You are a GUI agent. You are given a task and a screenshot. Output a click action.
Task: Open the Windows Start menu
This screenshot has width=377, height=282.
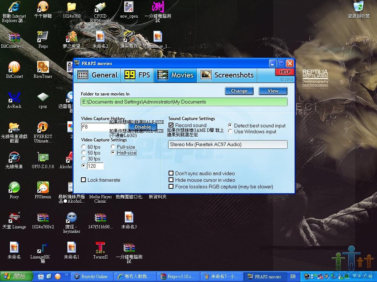click(16, 276)
